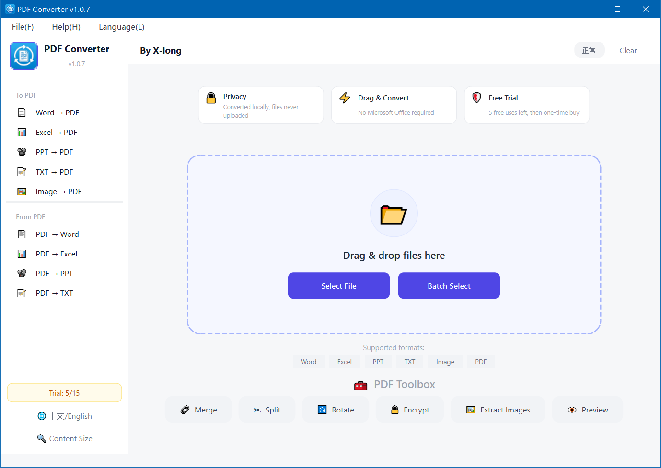
Task: Click the Word → PDF document icon
Action: point(22,112)
